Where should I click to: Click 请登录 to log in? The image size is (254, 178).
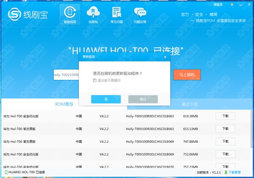coord(218,5)
